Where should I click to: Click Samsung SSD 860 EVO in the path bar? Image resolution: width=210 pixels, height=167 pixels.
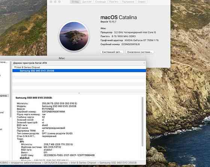(x=118, y=163)
